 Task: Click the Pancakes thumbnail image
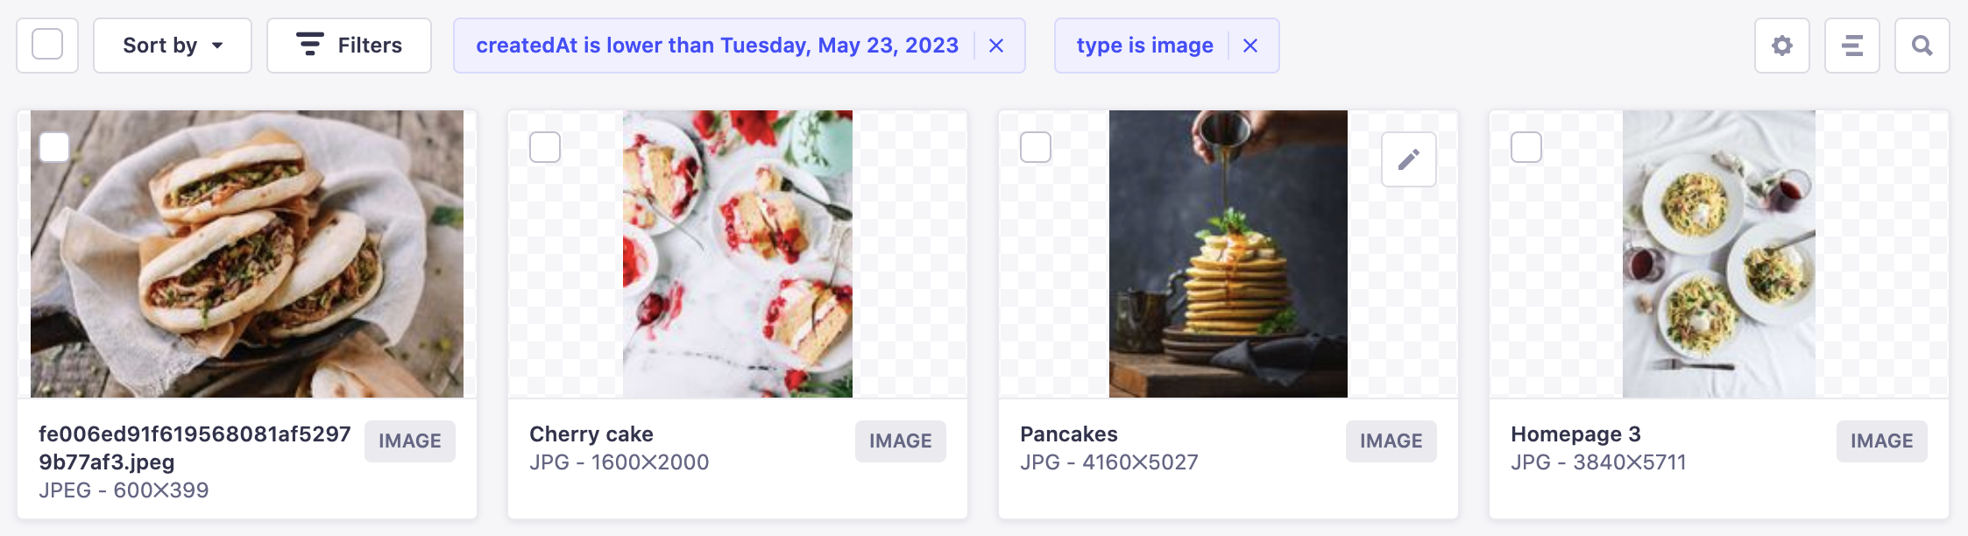(x=1228, y=254)
